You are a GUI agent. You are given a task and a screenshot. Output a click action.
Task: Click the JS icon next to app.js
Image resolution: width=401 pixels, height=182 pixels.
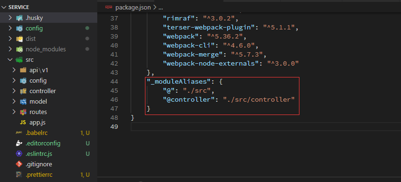click(x=23, y=122)
